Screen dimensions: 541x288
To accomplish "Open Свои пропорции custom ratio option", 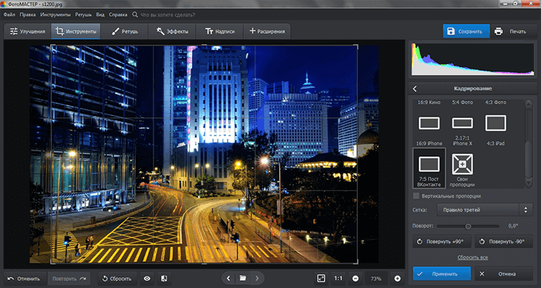I will (x=462, y=167).
